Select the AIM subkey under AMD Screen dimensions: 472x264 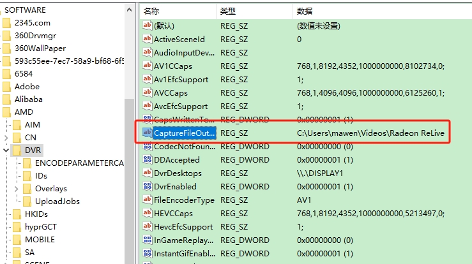[32, 125]
